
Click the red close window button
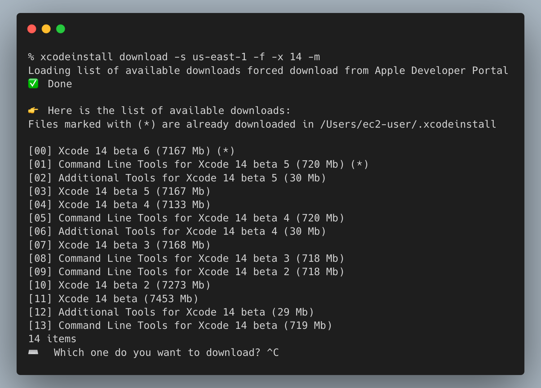click(32, 29)
